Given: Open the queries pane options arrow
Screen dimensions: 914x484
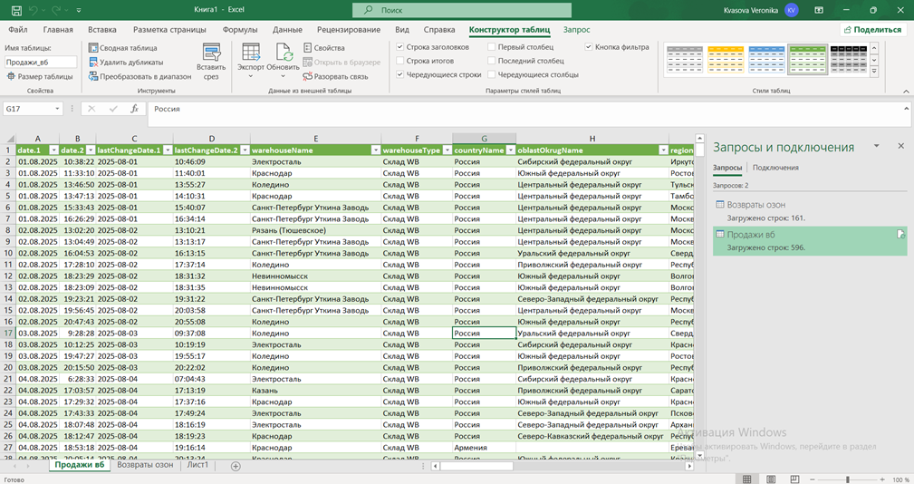Looking at the screenshot, I should coord(876,146).
